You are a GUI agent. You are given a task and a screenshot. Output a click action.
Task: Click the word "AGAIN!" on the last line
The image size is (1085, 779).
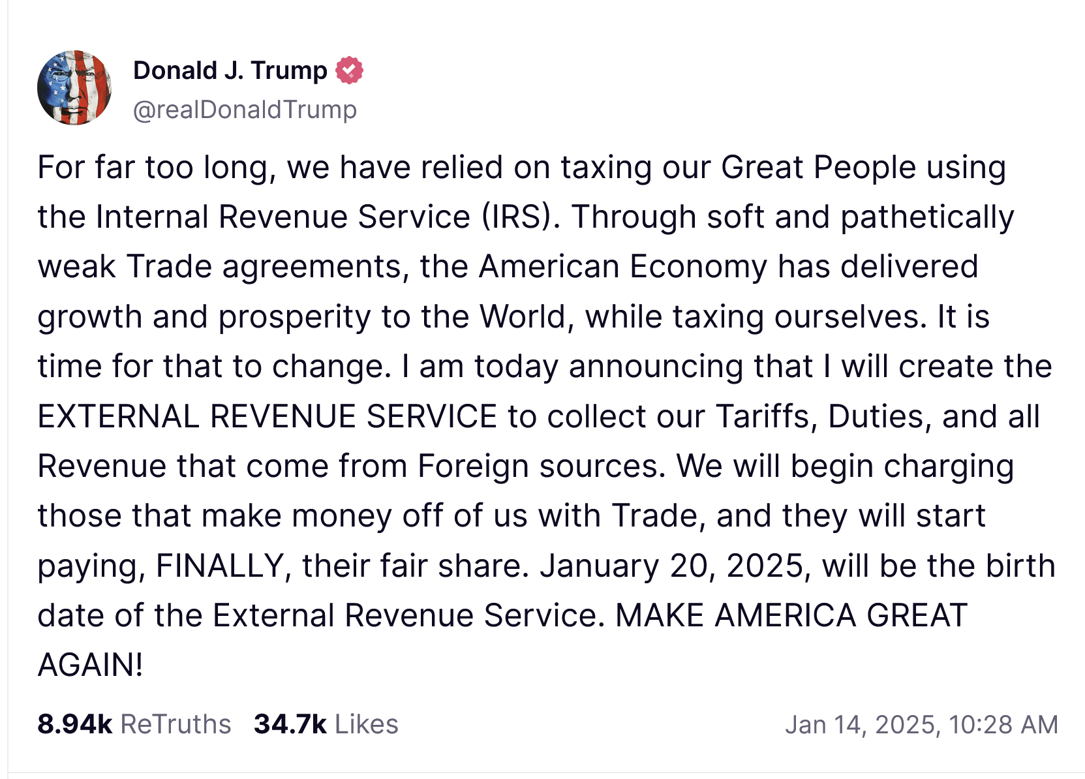pyautogui.click(x=90, y=665)
